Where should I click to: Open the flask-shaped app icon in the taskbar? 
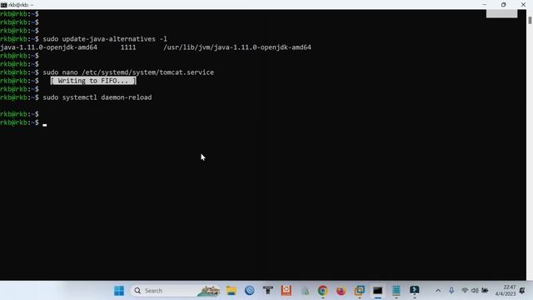[x=305, y=291]
